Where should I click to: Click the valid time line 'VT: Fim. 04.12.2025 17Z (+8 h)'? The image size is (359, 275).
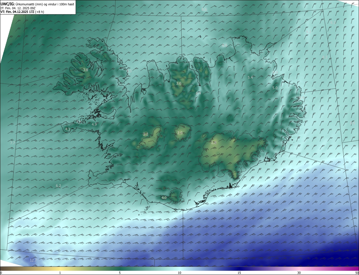tap(23, 12)
